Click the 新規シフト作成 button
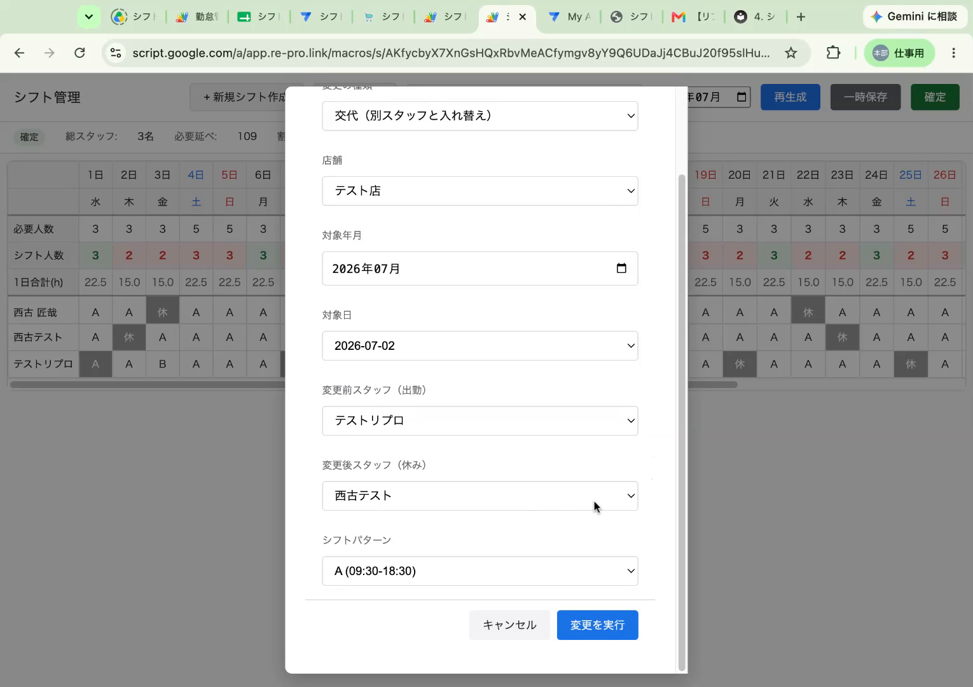The height and width of the screenshot is (687, 973). coord(239,97)
